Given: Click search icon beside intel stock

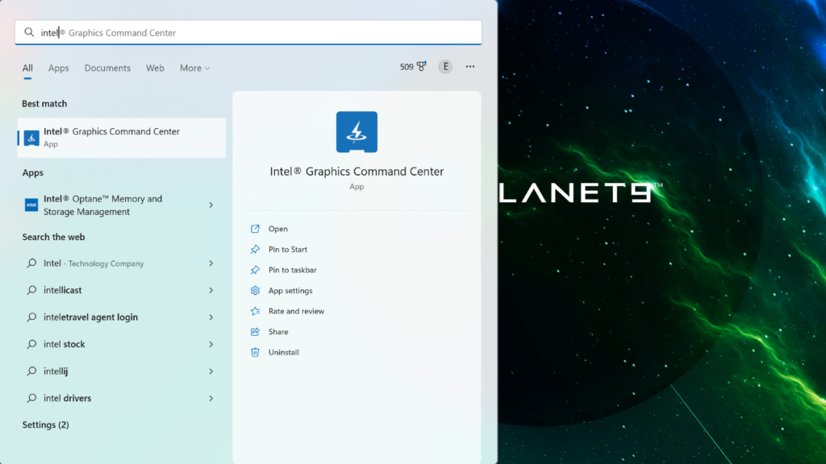Looking at the screenshot, I should (31, 344).
